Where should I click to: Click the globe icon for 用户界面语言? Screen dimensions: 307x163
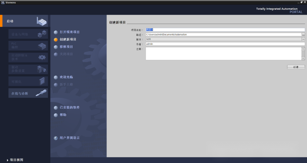coord(56,138)
